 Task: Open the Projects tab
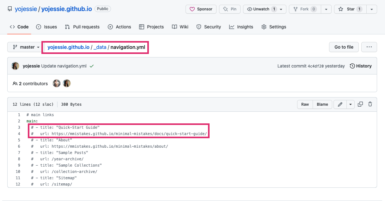pos(151,27)
